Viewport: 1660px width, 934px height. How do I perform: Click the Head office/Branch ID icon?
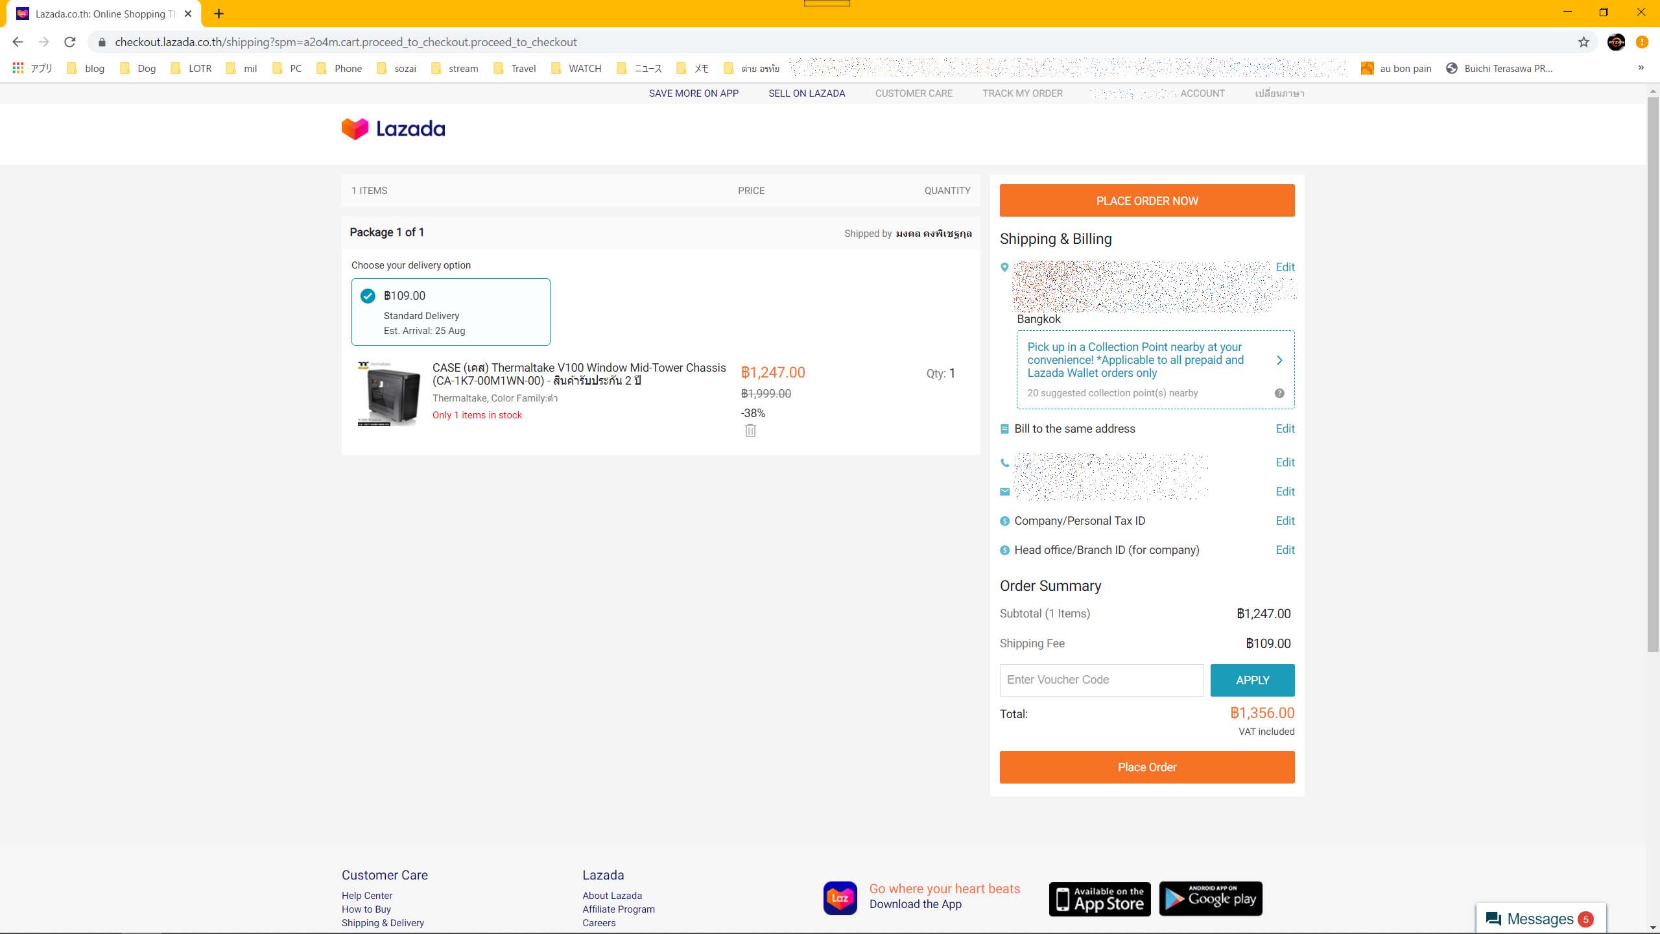click(1004, 550)
